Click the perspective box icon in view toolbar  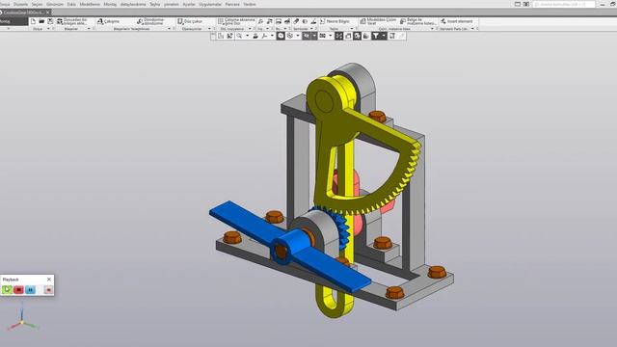pos(348,36)
